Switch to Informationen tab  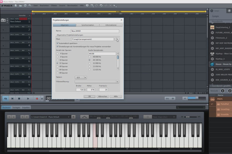(x=111, y=25)
